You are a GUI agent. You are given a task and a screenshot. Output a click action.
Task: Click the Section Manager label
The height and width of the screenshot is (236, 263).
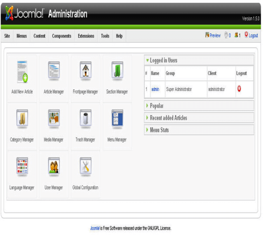[117, 92]
